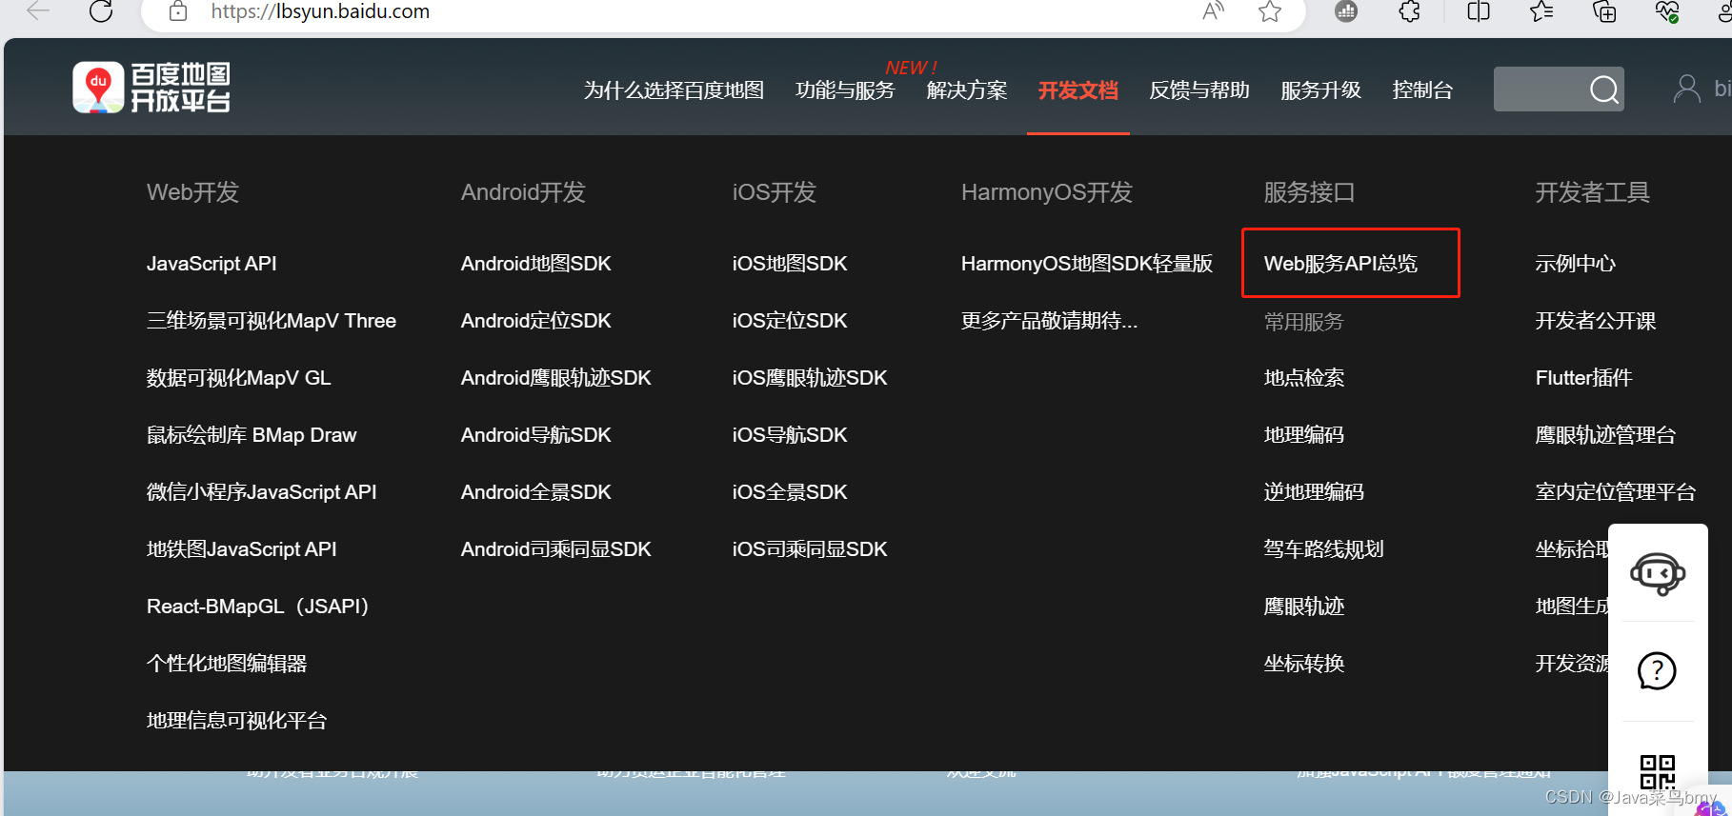Screen dimensions: 1732x816
Task: Click the QR code icon
Action: 1658,772
